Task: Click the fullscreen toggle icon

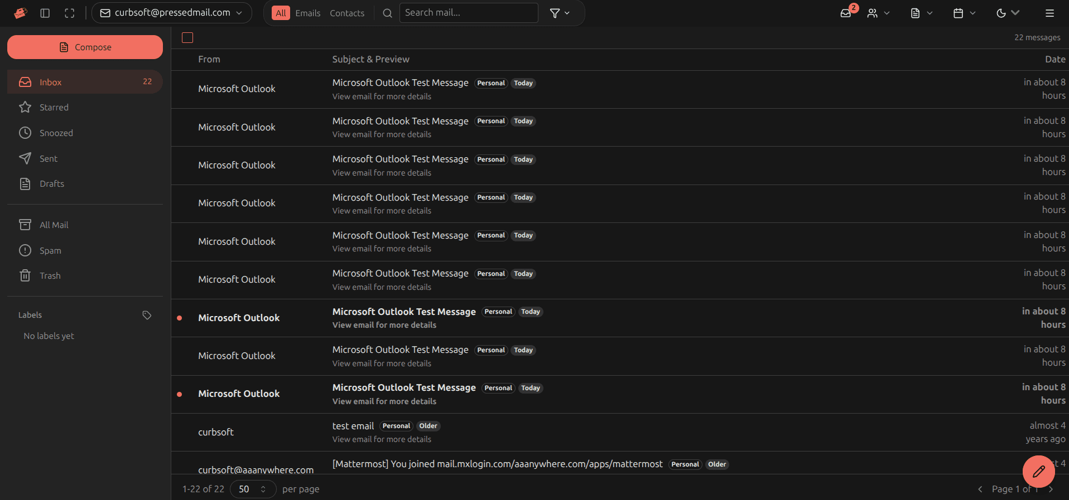Action: pyautogui.click(x=69, y=13)
